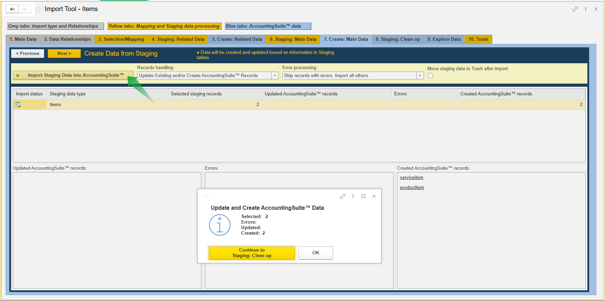Confirm dialog with OK button
605x301 pixels.
[x=316, y=253]
